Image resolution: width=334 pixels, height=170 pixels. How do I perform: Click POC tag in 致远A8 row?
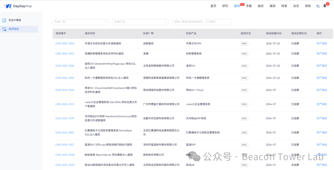click(x=244, y=165)
